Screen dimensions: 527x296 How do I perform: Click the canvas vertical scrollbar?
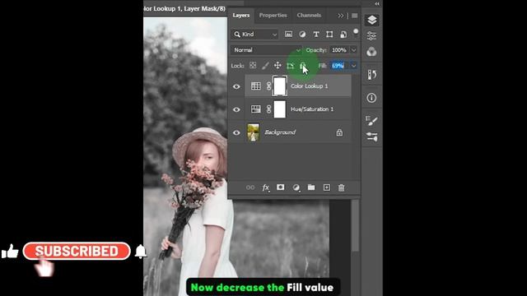tap(355, 224)
